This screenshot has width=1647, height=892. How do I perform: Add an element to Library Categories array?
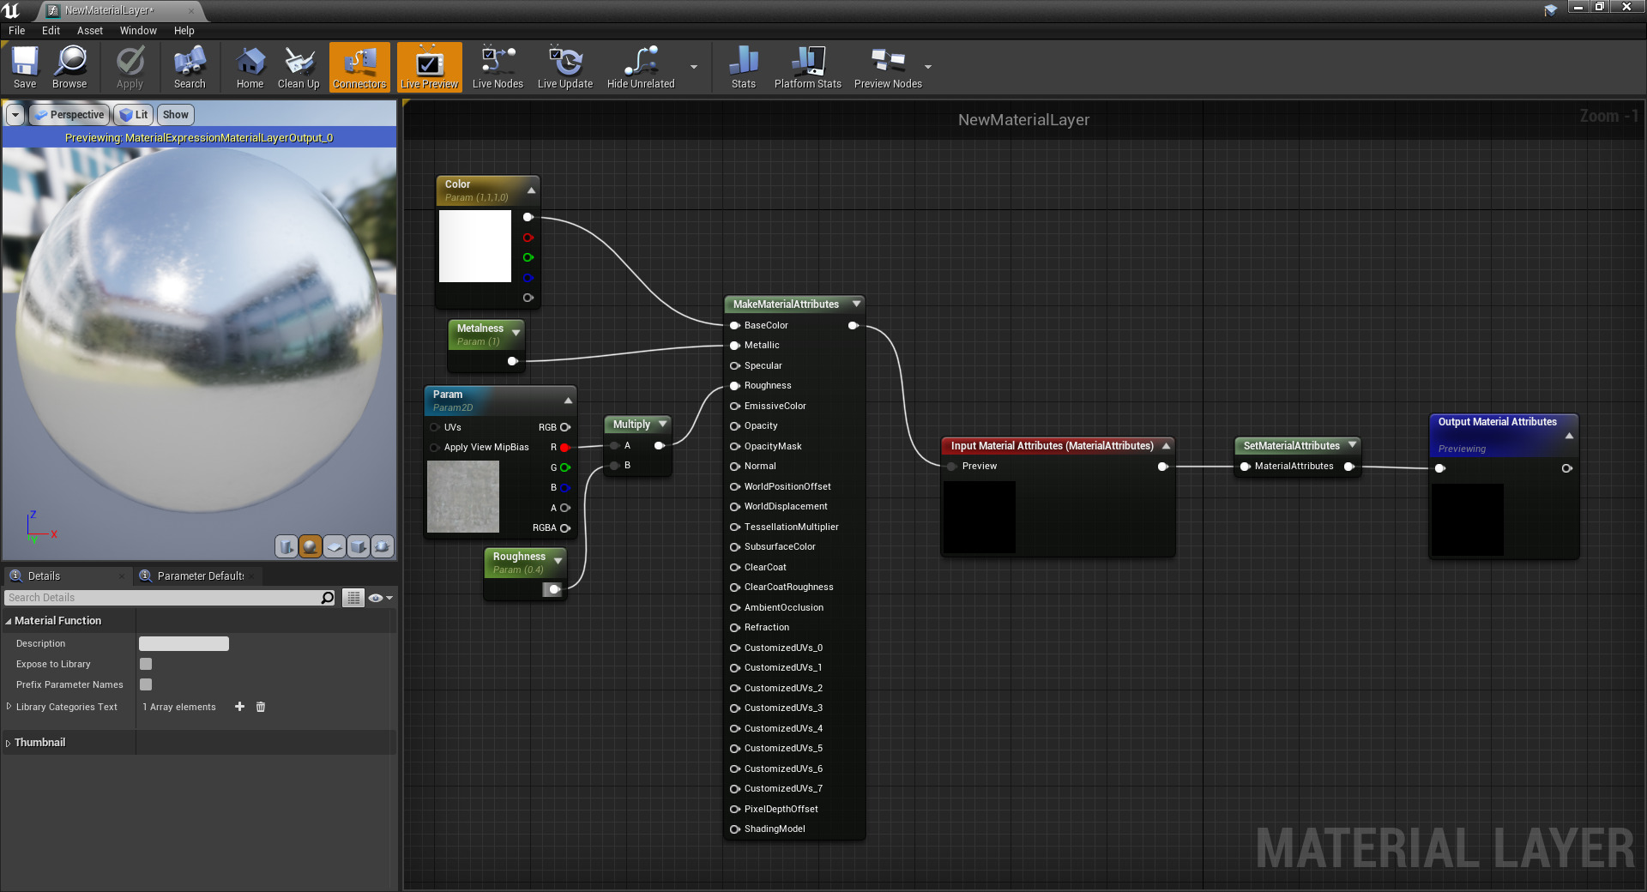tap(239, 707)
